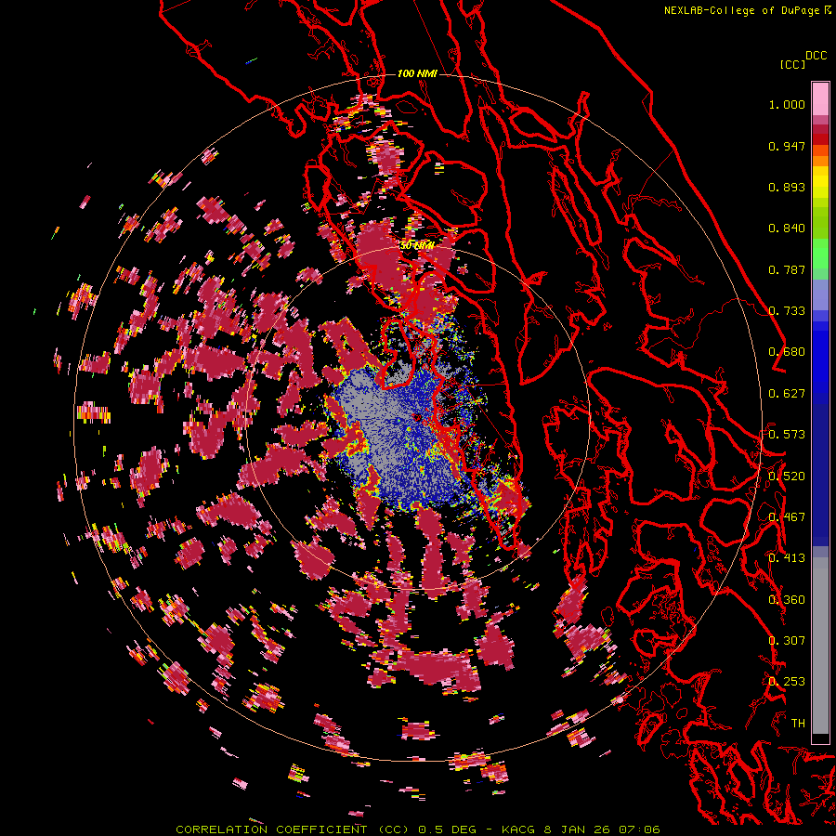Click the 0.627 scale value
This screenshot has width=836, height=836.
point(787,394)
